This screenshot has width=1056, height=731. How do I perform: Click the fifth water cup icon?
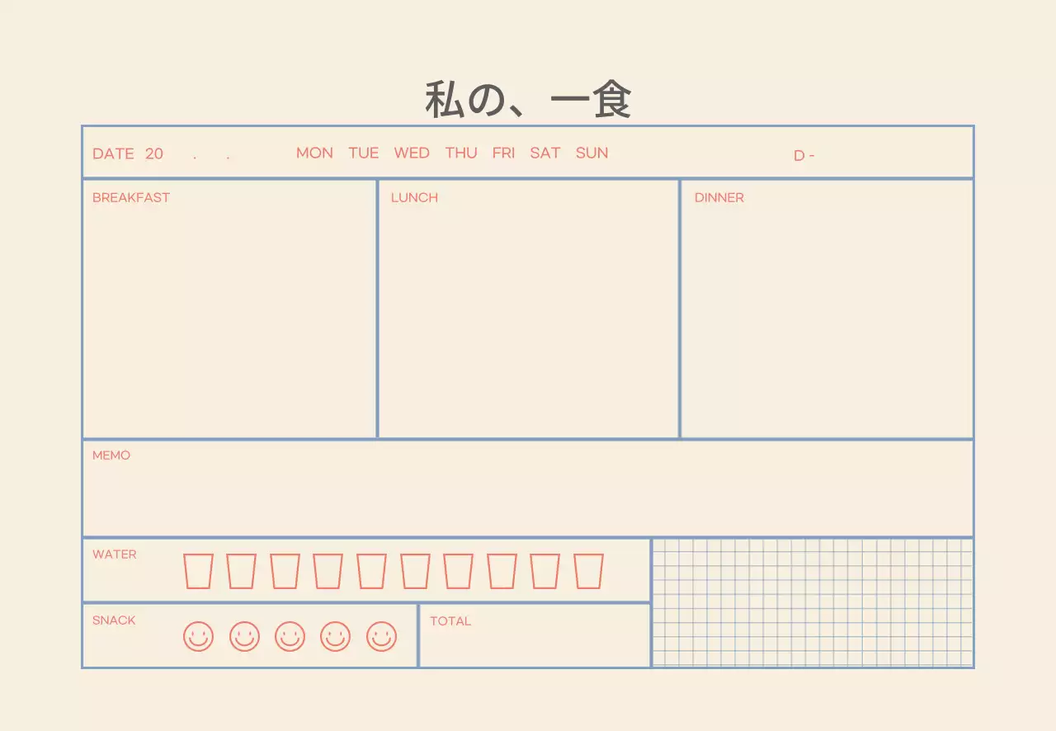pos(371,571)
